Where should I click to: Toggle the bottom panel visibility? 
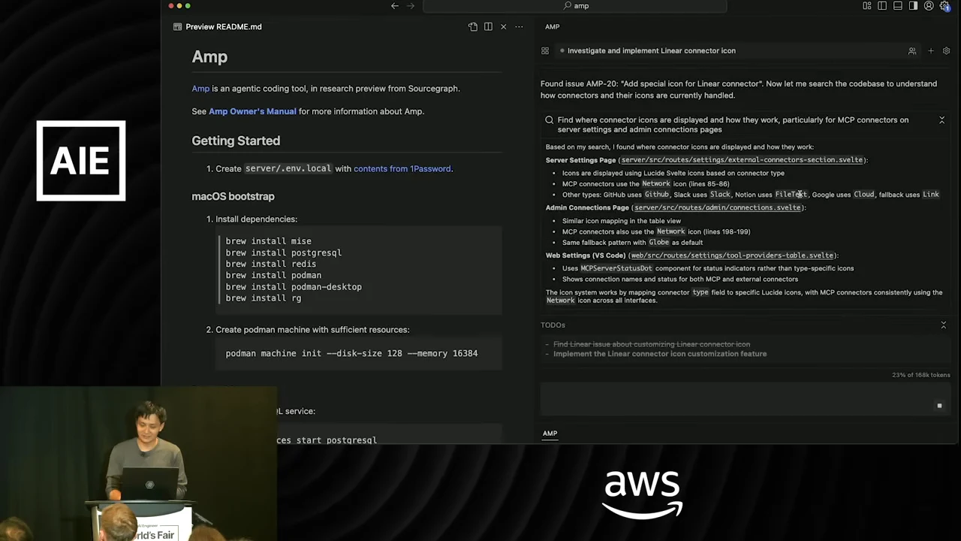pyautogui.click(x=898, y=6)
